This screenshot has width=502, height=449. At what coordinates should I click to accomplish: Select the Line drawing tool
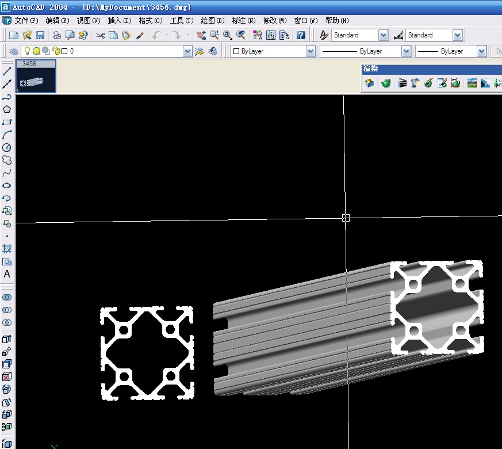(x=7, y=71)
